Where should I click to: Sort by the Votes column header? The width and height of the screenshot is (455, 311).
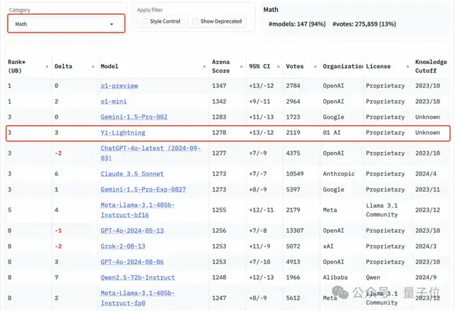(294, 66)
